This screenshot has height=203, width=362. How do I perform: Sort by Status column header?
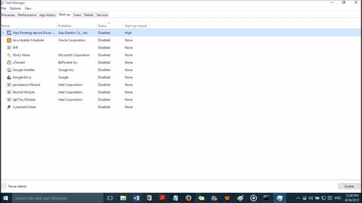pos(109,26)
